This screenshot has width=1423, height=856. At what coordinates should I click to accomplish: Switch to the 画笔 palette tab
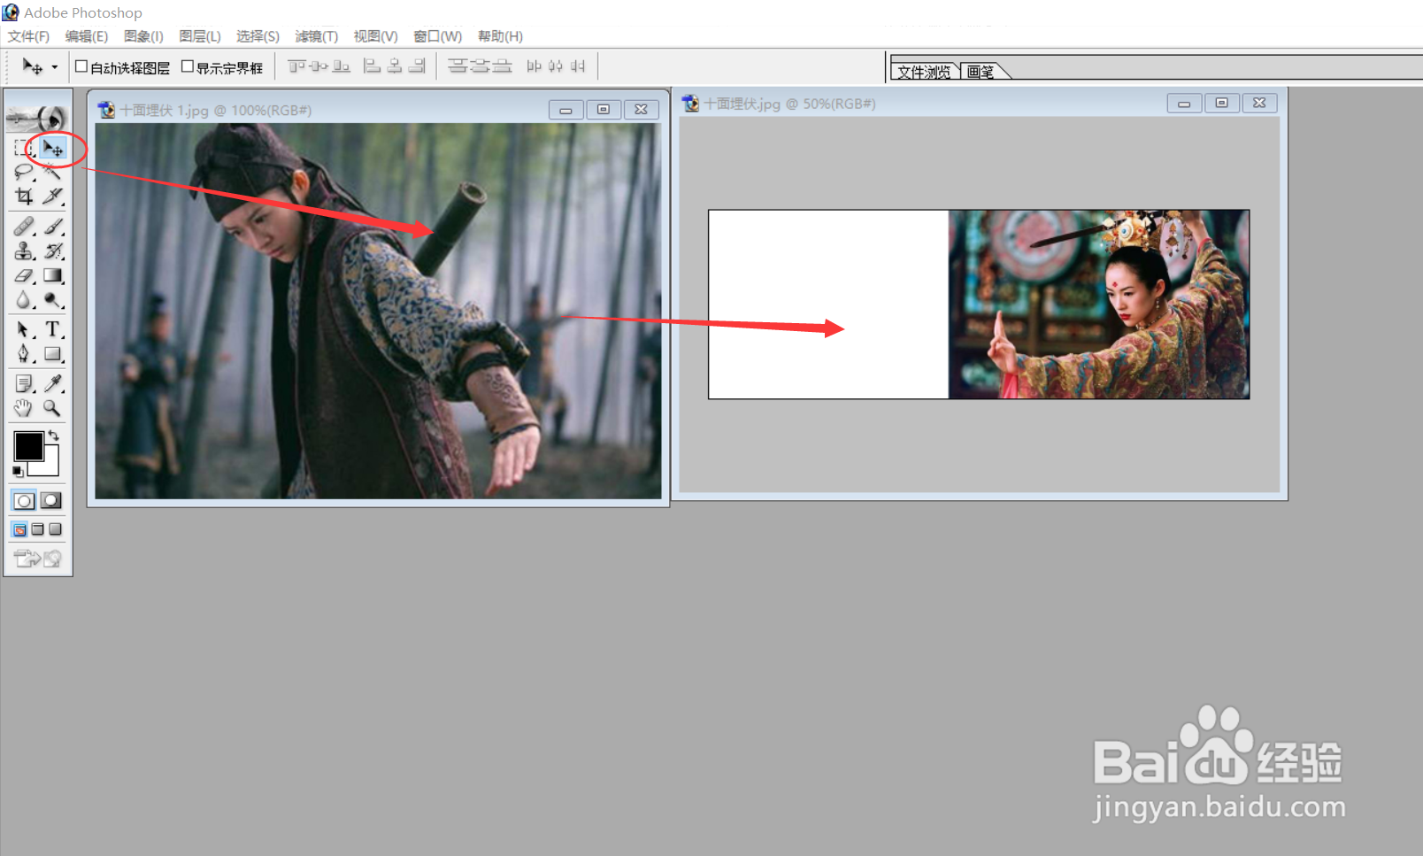981,72
